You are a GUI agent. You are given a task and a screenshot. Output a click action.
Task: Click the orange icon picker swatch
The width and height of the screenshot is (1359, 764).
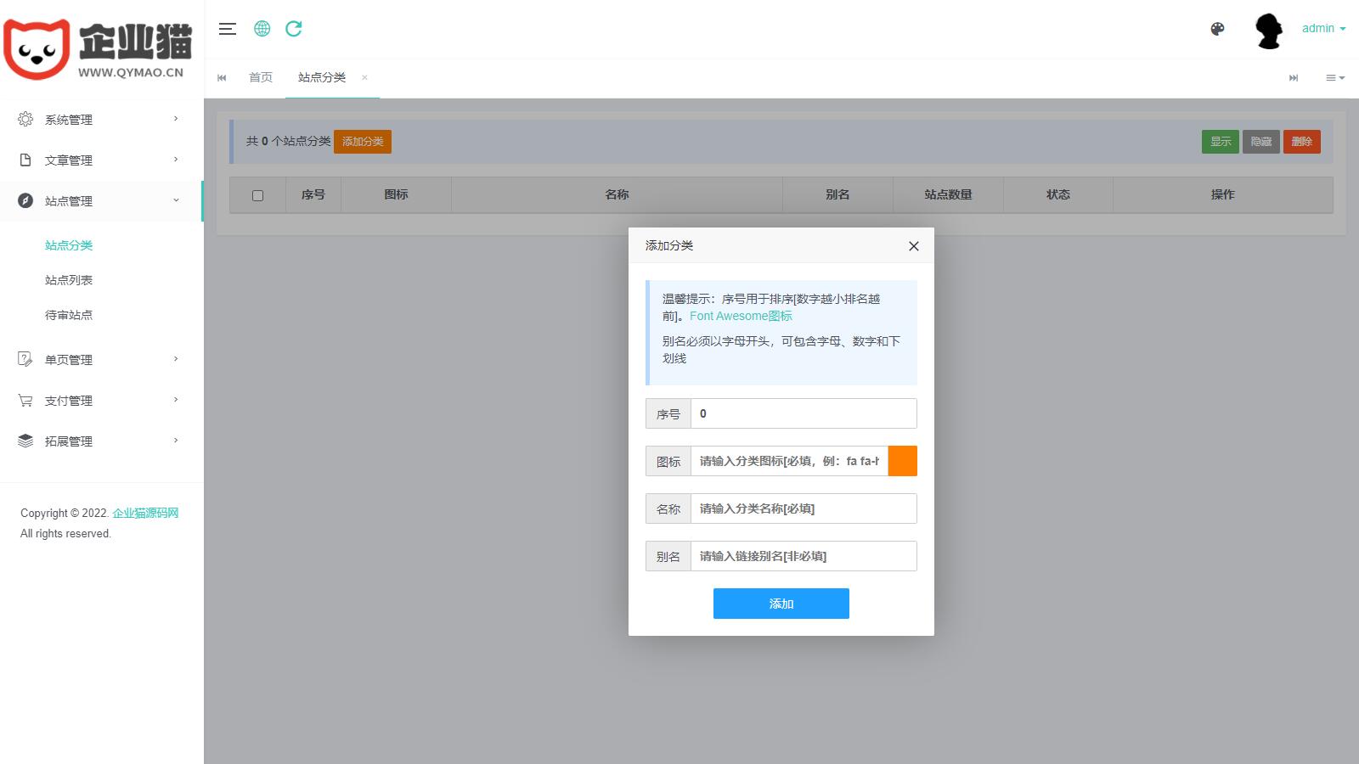click(x=902, y=461)
